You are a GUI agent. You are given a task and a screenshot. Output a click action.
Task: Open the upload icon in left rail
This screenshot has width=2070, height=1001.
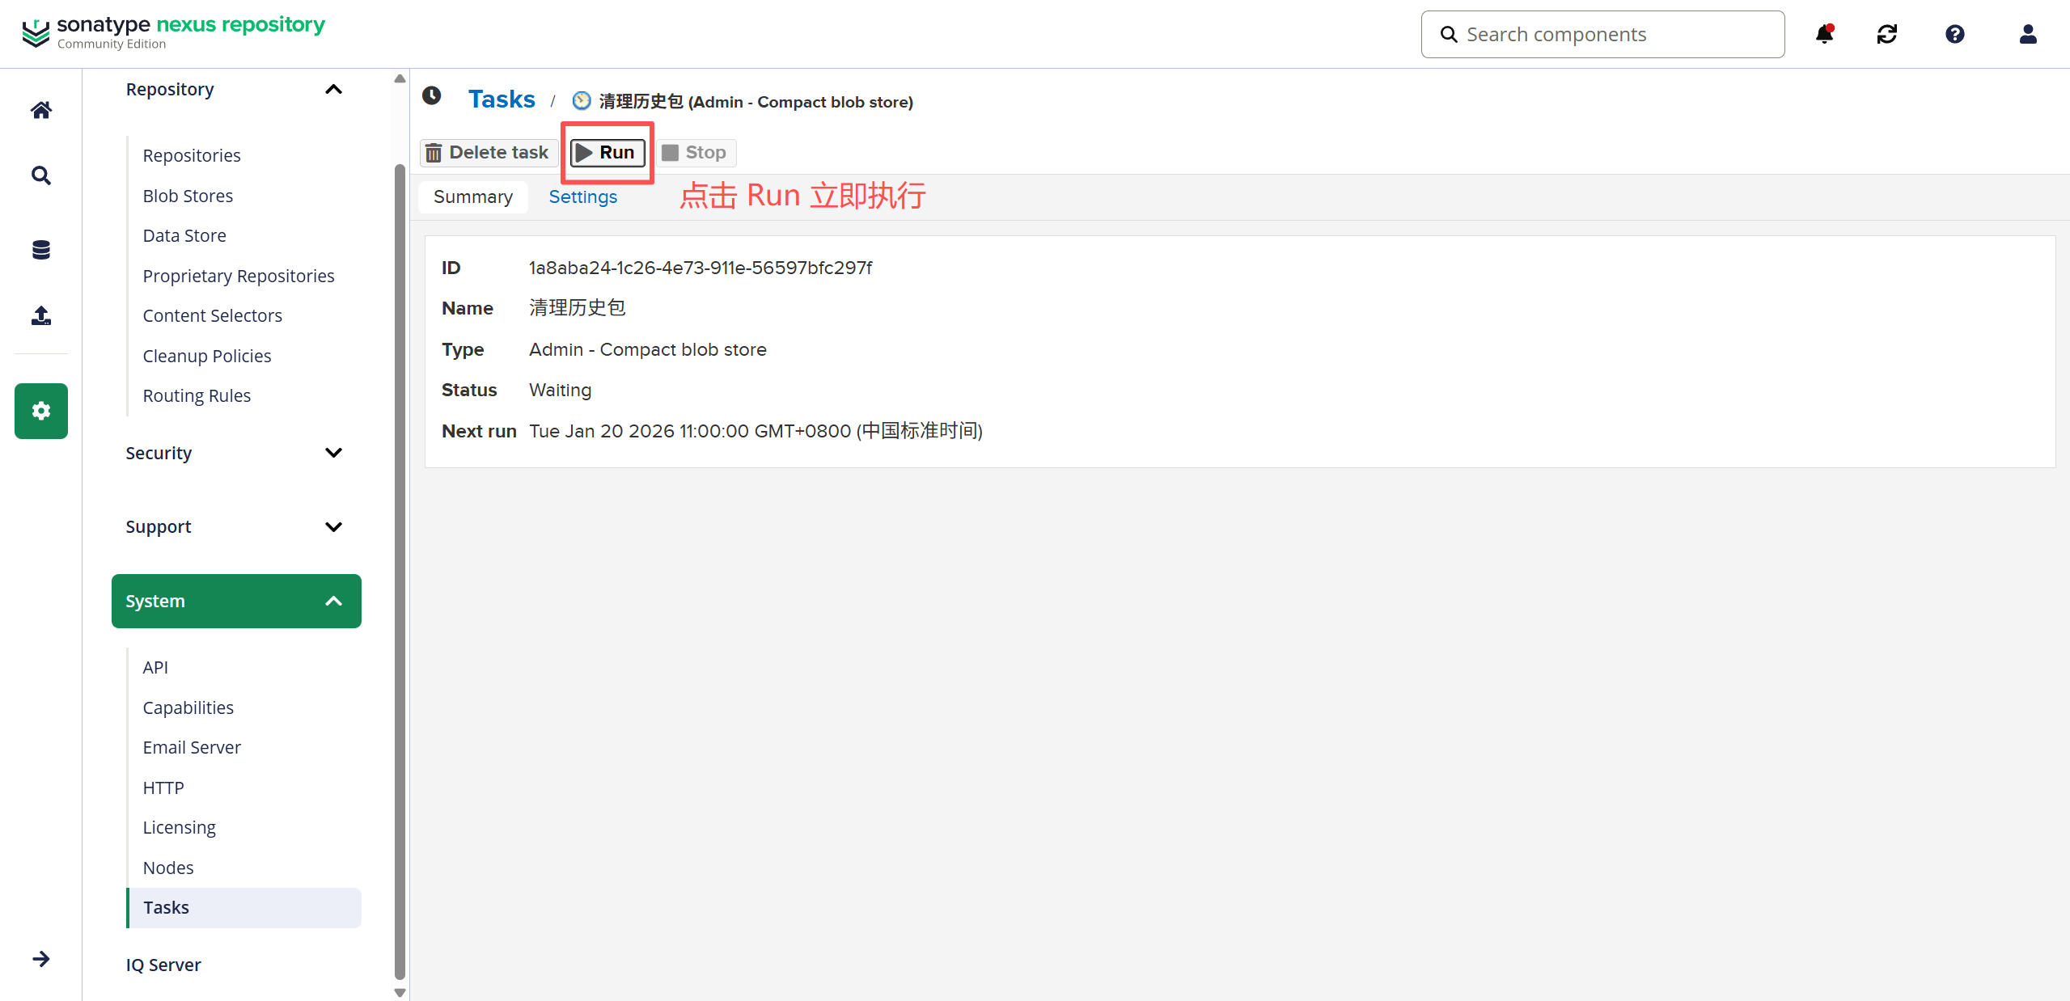(x=41, y=315)
